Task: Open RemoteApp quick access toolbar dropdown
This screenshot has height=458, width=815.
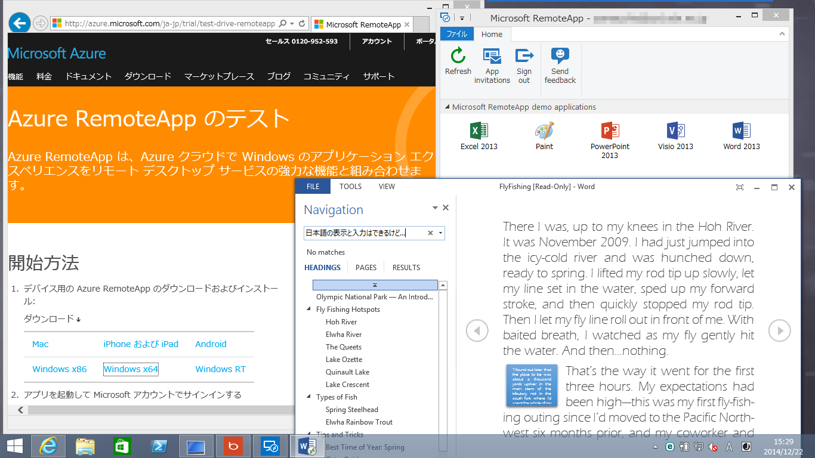Action: 461,18
